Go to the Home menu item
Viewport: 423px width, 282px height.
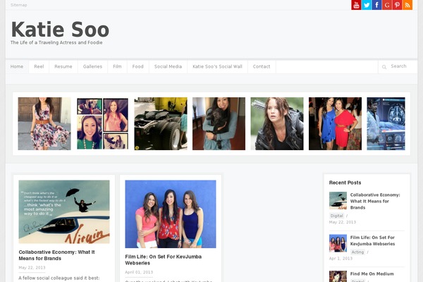(17, 66)
